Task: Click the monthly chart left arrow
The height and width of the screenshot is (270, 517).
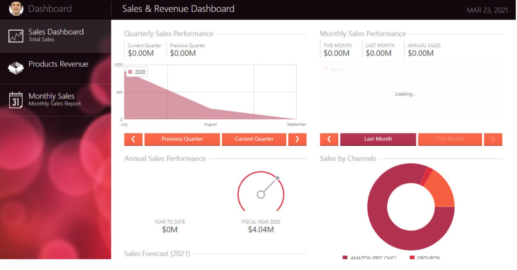Action: pyautogui.click(x=329, y=139)
